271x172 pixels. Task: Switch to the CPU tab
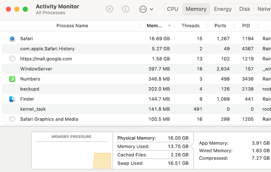click(173, 9)
